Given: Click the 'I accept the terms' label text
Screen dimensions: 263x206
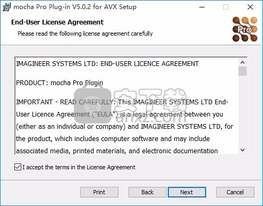Looking at the screenshot, I should (79, 167).
